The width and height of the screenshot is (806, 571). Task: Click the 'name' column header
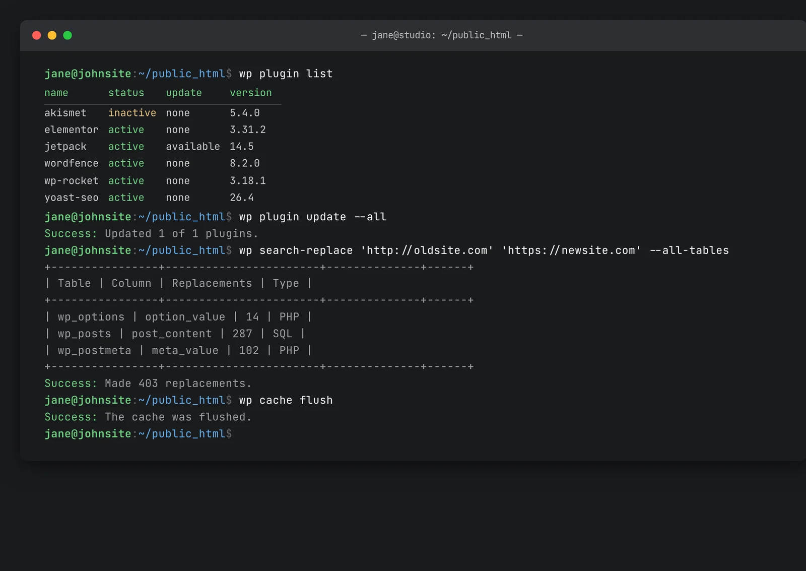click(x=56, y=93)
